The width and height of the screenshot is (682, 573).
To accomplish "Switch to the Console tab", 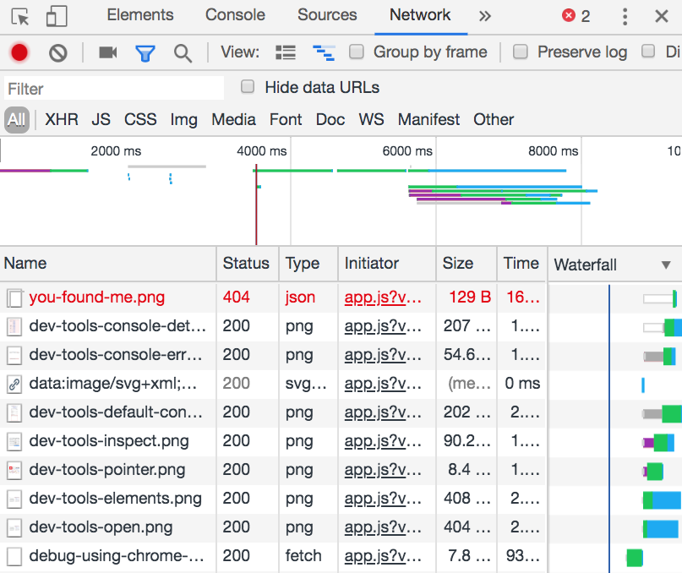I will 235,15.
